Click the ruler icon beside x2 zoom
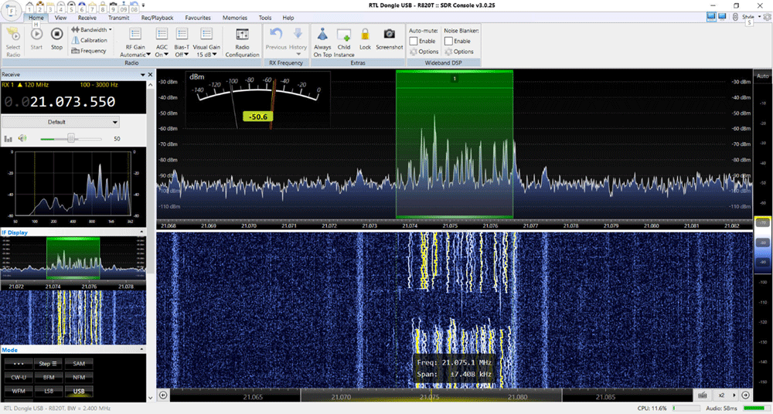 703,395
